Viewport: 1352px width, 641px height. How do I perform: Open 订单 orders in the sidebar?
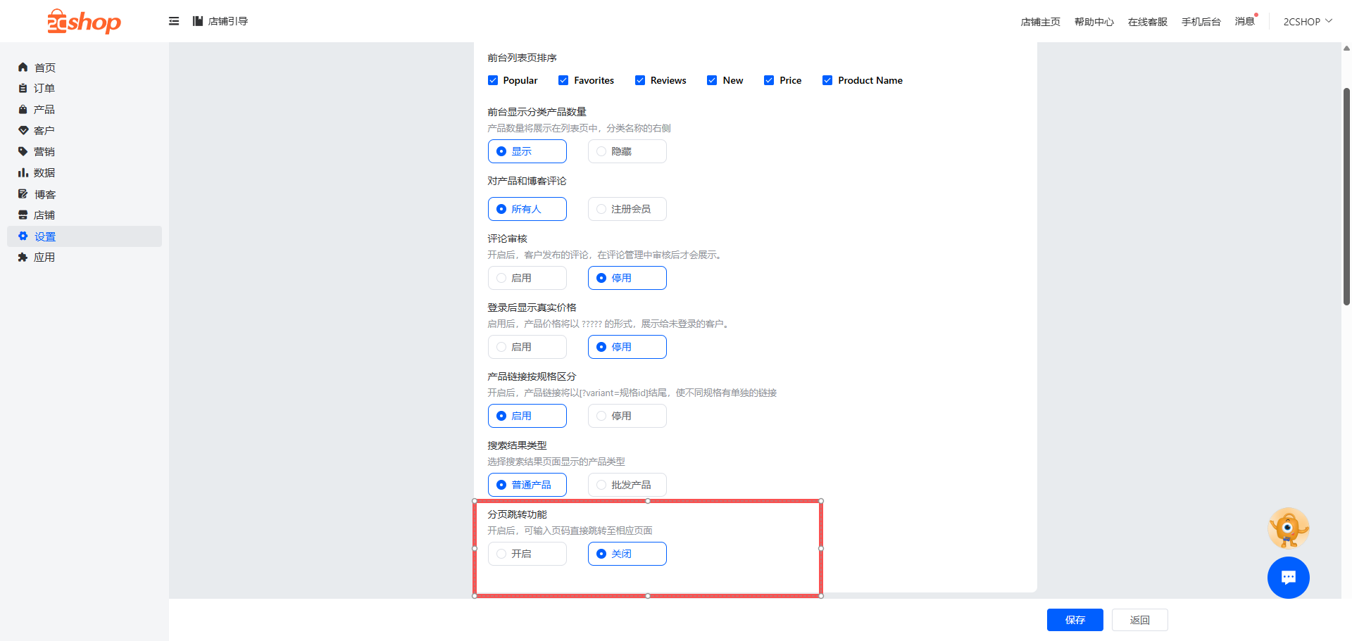click(x=44, y=89)
